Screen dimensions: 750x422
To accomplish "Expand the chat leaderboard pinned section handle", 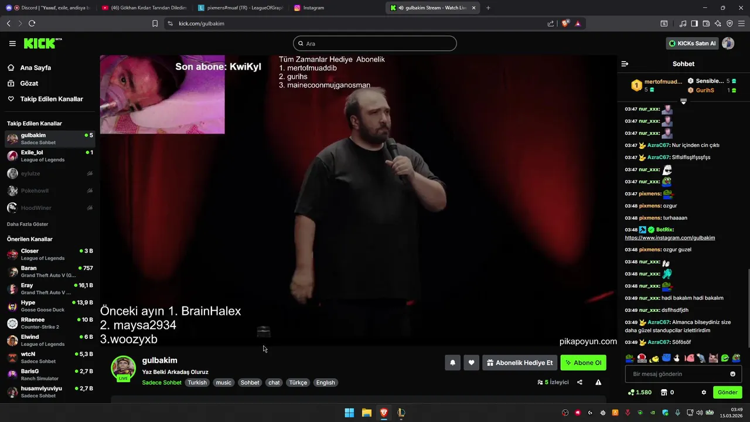I will click(x=683, y=101).
